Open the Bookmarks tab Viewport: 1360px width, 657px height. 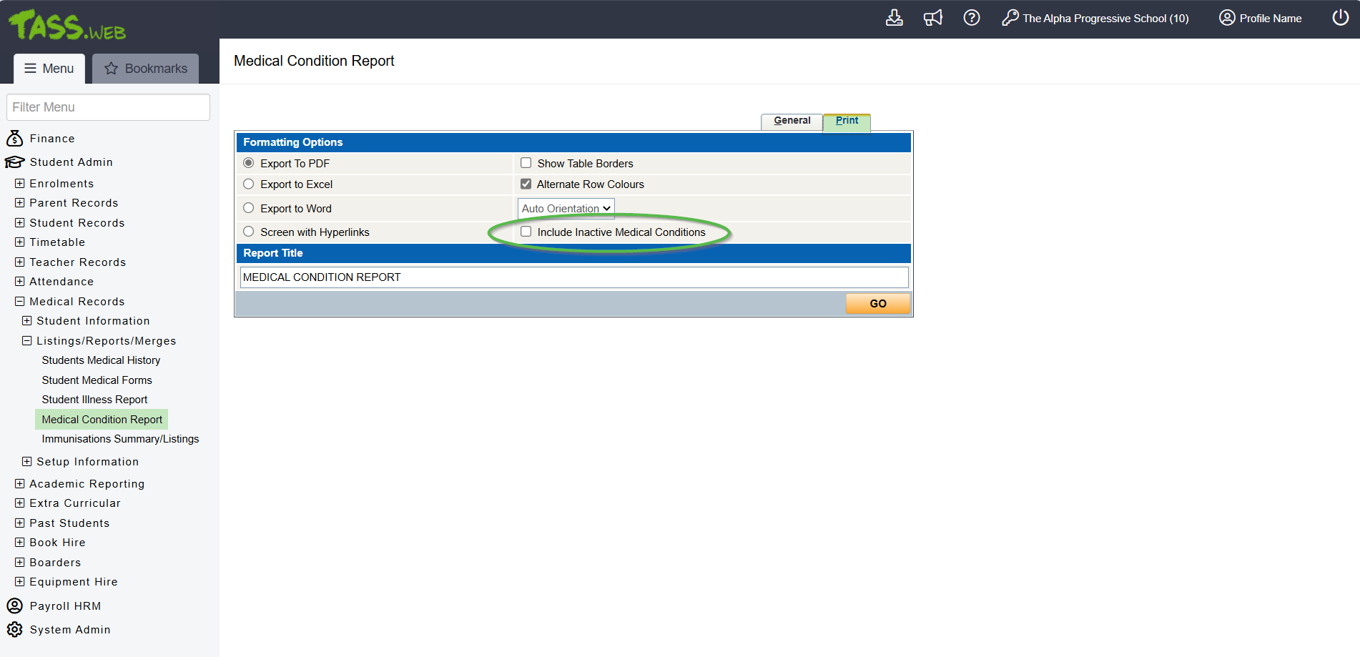146,69
